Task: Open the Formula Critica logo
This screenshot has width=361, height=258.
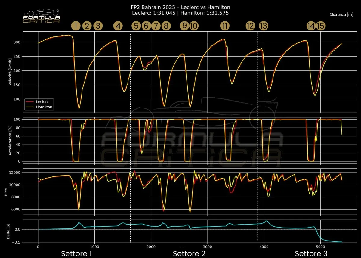Action: click(x=42, y=17)
